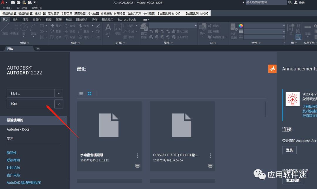Switch to the 插入 ribbon tab
This screenshot has width=317, height=189.
click(15, 19)
